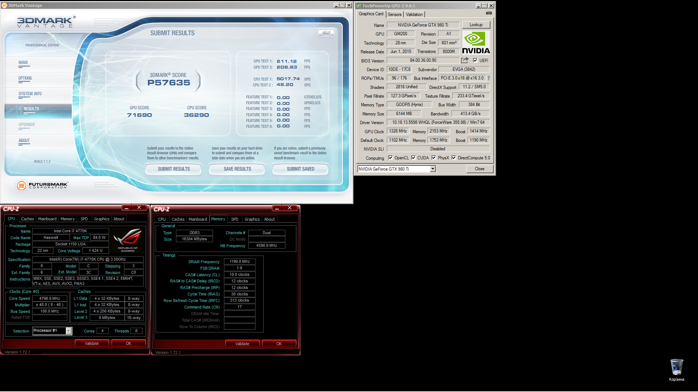Open the Graphics Card tab in GPU-Z
The width and height of the screenshot is (698, 392).
tap(371, 14)
